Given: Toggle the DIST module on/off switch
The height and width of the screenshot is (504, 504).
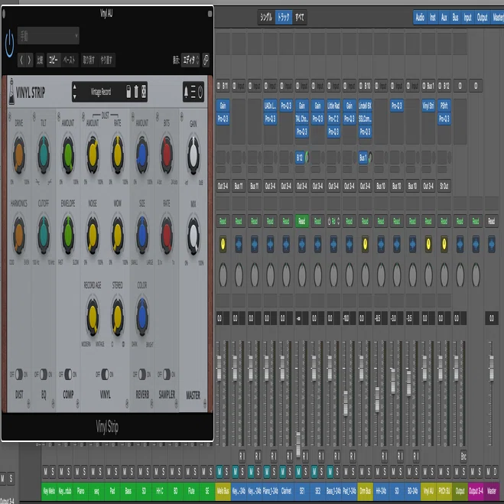Looking at the screenshot, I should (19, 375).
